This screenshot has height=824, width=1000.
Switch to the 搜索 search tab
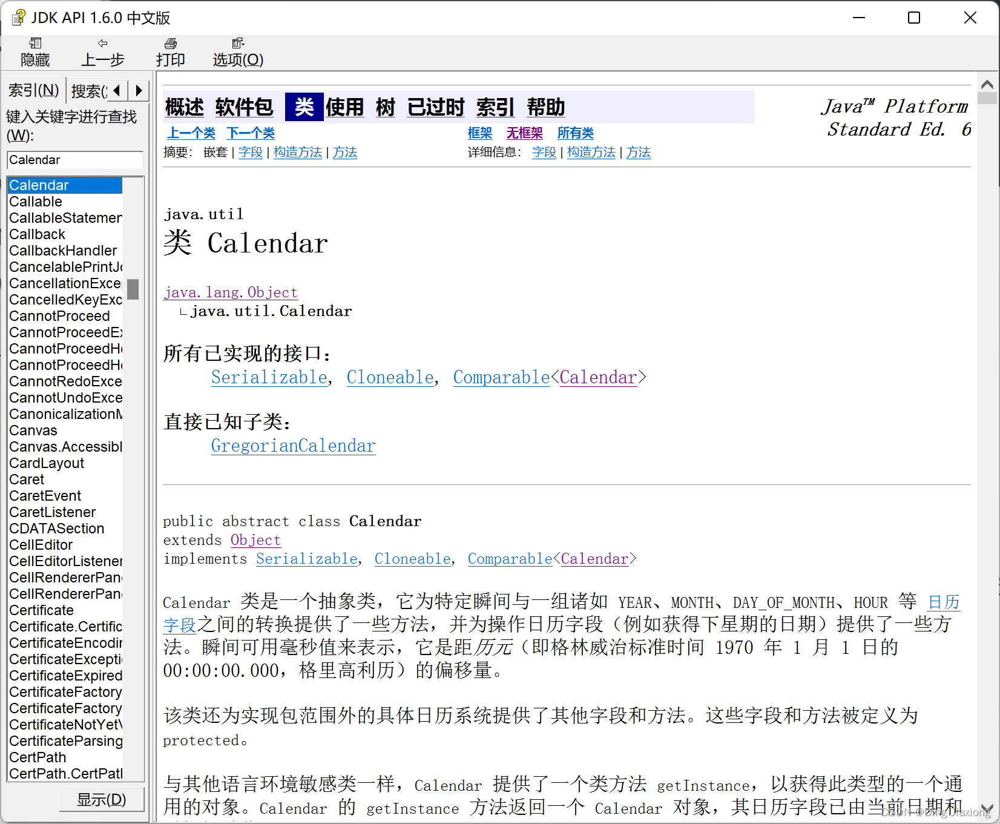[x=88, y=91]
